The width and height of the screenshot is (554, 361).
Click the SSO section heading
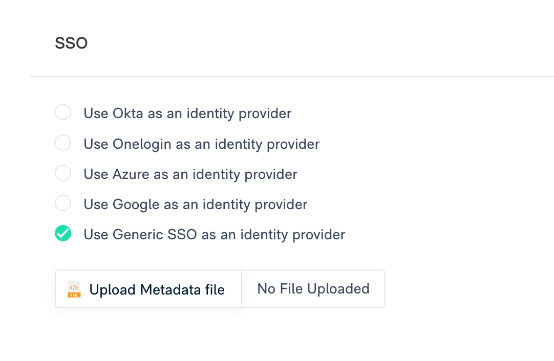tap(71, 43)
